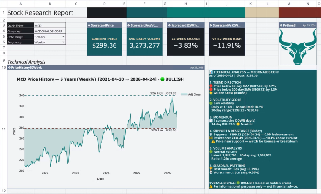Select column J header

click(227, 4)
